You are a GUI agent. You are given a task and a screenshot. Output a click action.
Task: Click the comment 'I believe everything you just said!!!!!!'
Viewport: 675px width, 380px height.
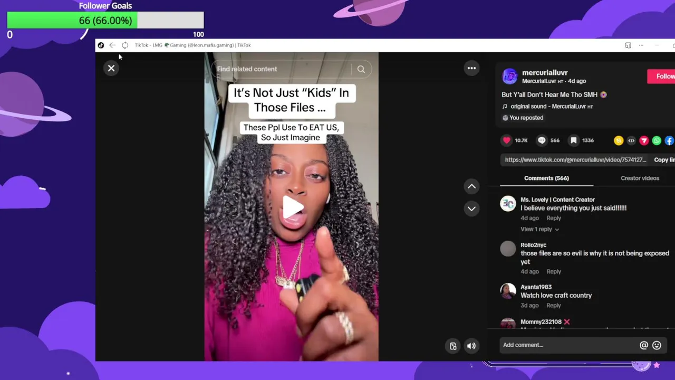pos(573,208)
